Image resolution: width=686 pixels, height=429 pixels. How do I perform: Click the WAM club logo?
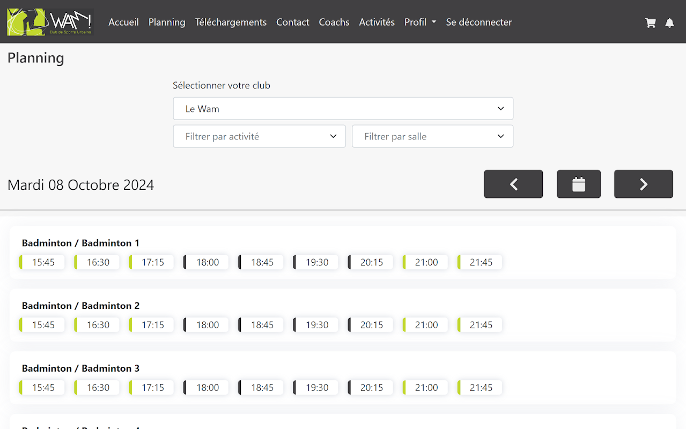coord(50,22)
